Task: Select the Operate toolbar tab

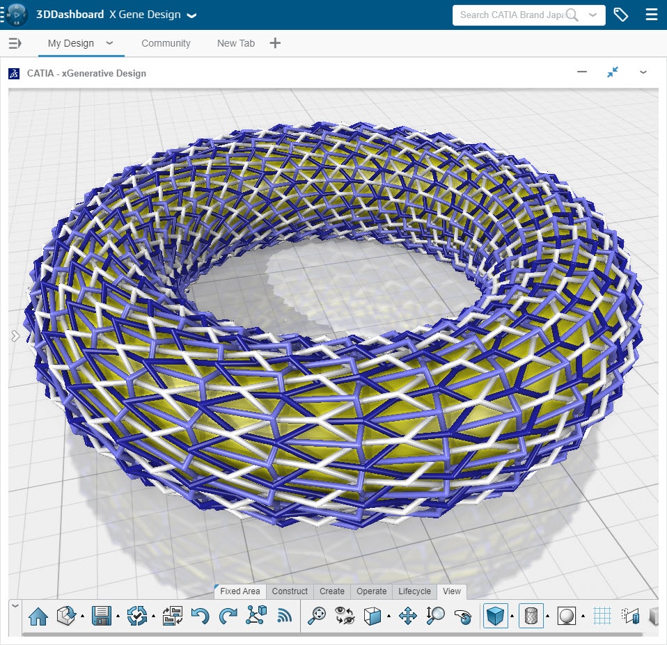Action: pos(371,591)
